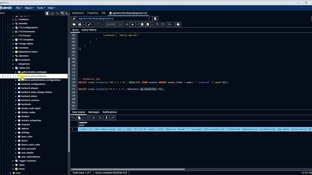This screenshot has width=312, height=175.
Task: Open the File menu
Action: (x=19, y=8)
